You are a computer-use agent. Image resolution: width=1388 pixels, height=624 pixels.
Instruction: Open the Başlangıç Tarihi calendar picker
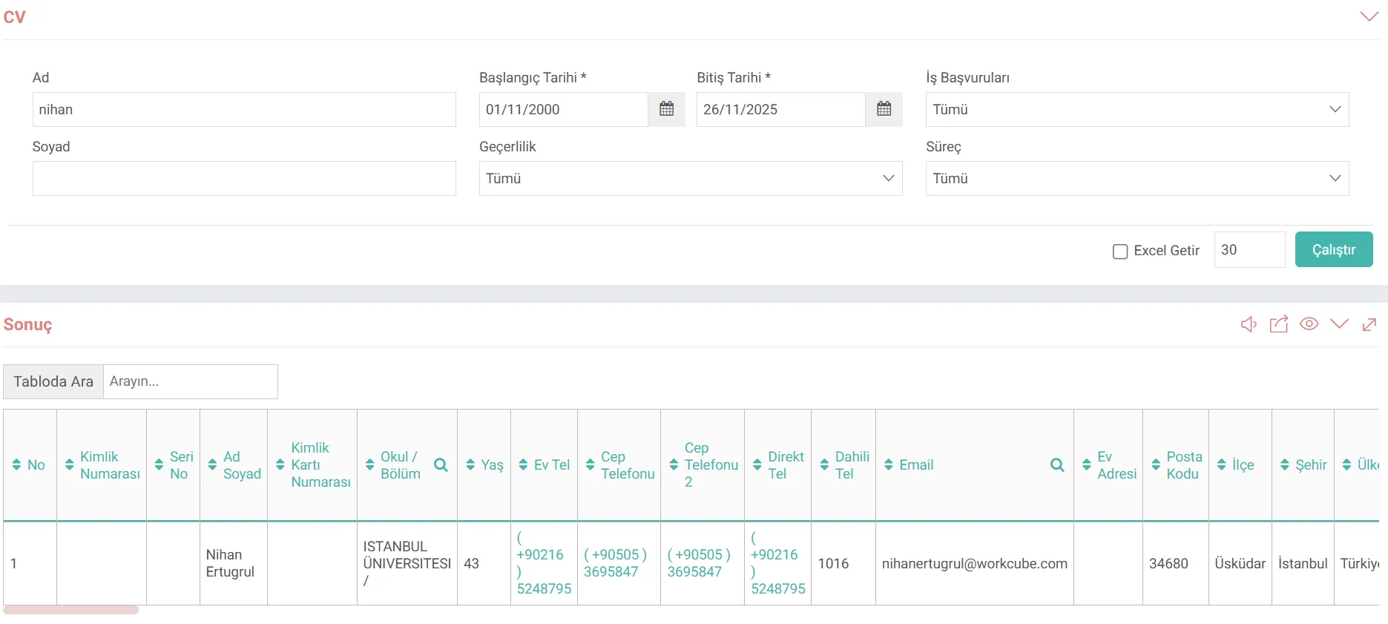pyautogui.click(x=666, y=109)
